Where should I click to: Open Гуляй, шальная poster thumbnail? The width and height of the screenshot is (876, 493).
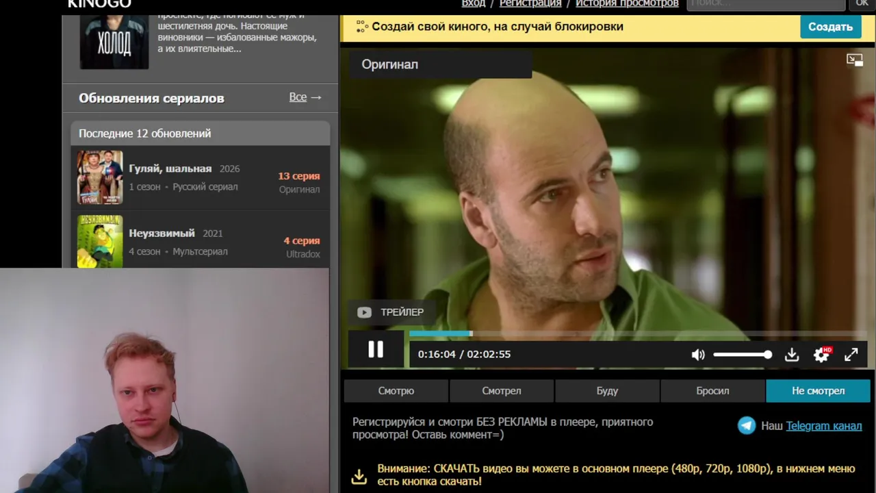[x=100, y=177]
